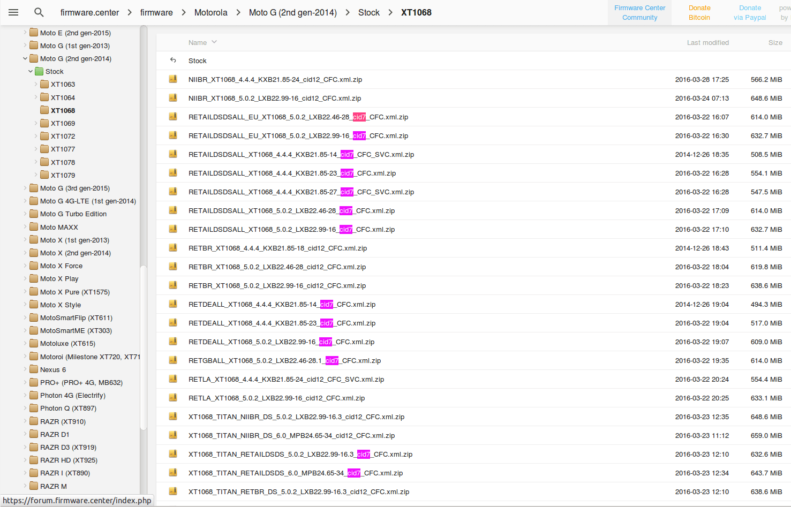791x507 pixels.
Task: Click the XT1068 breadcrumb item
Action: point(416,12)
